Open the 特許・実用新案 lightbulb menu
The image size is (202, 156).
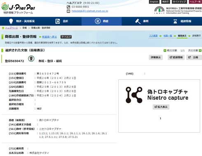(21, 21)
